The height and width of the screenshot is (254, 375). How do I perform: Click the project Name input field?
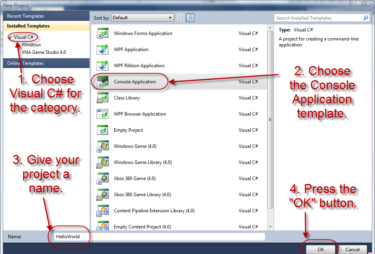point(159,237)
